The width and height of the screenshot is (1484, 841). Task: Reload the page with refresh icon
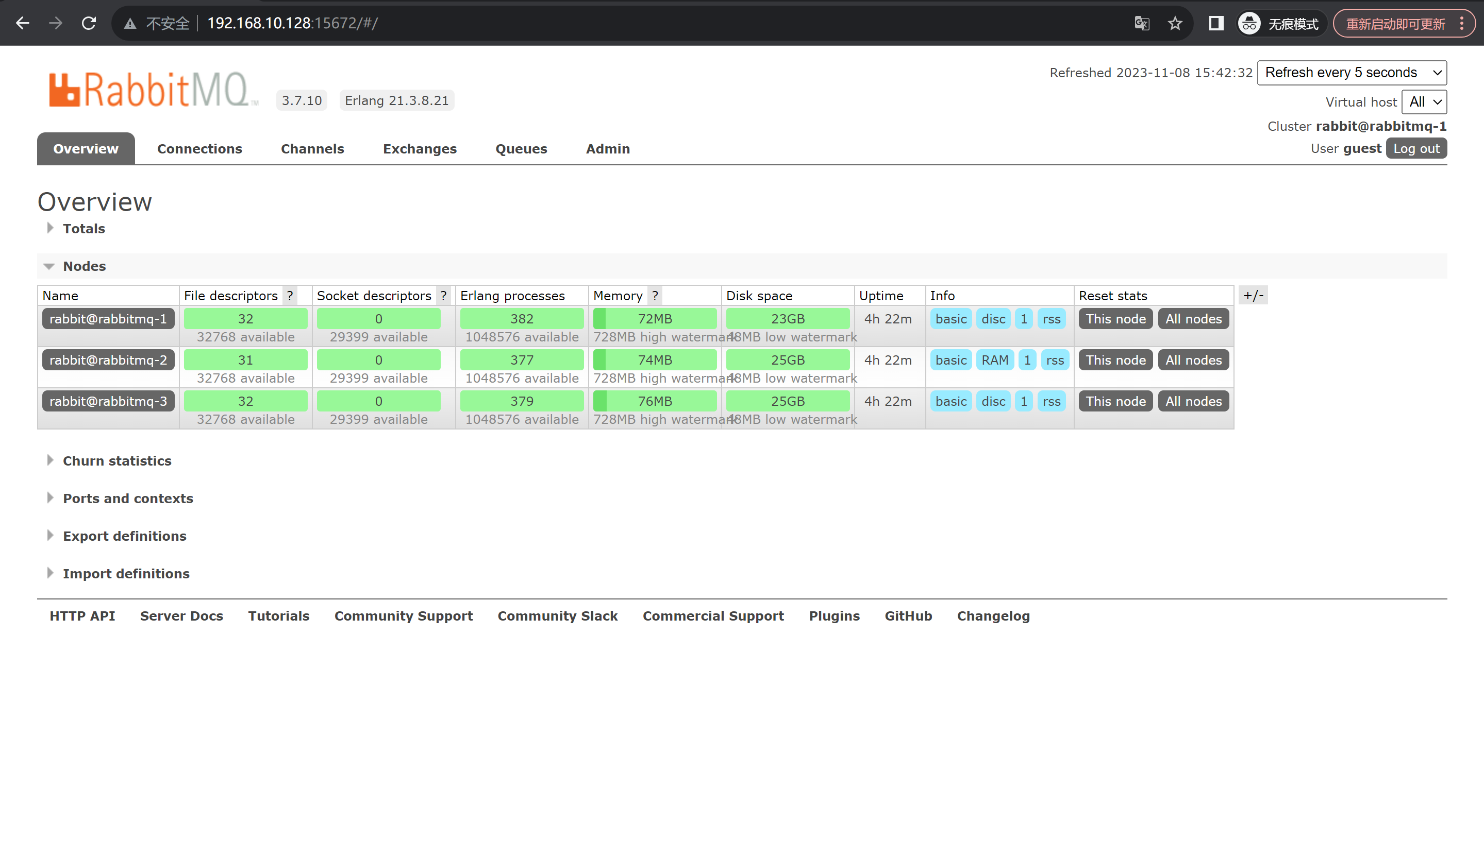coord(89,23)
